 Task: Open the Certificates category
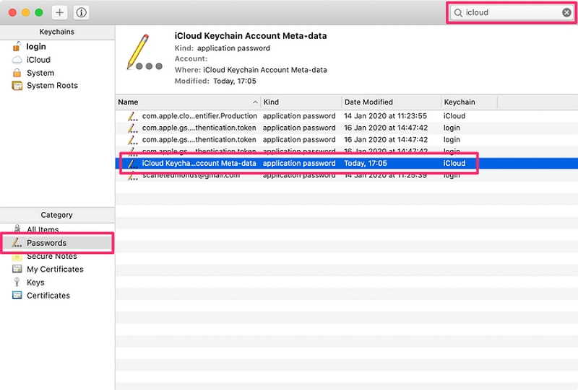coord(48,296)
